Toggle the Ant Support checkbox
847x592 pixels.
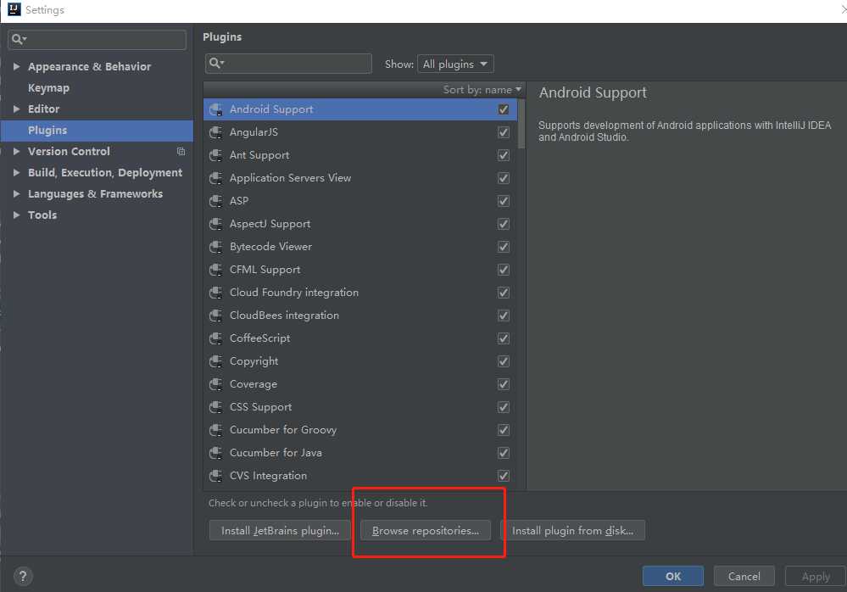pos(504,155)
